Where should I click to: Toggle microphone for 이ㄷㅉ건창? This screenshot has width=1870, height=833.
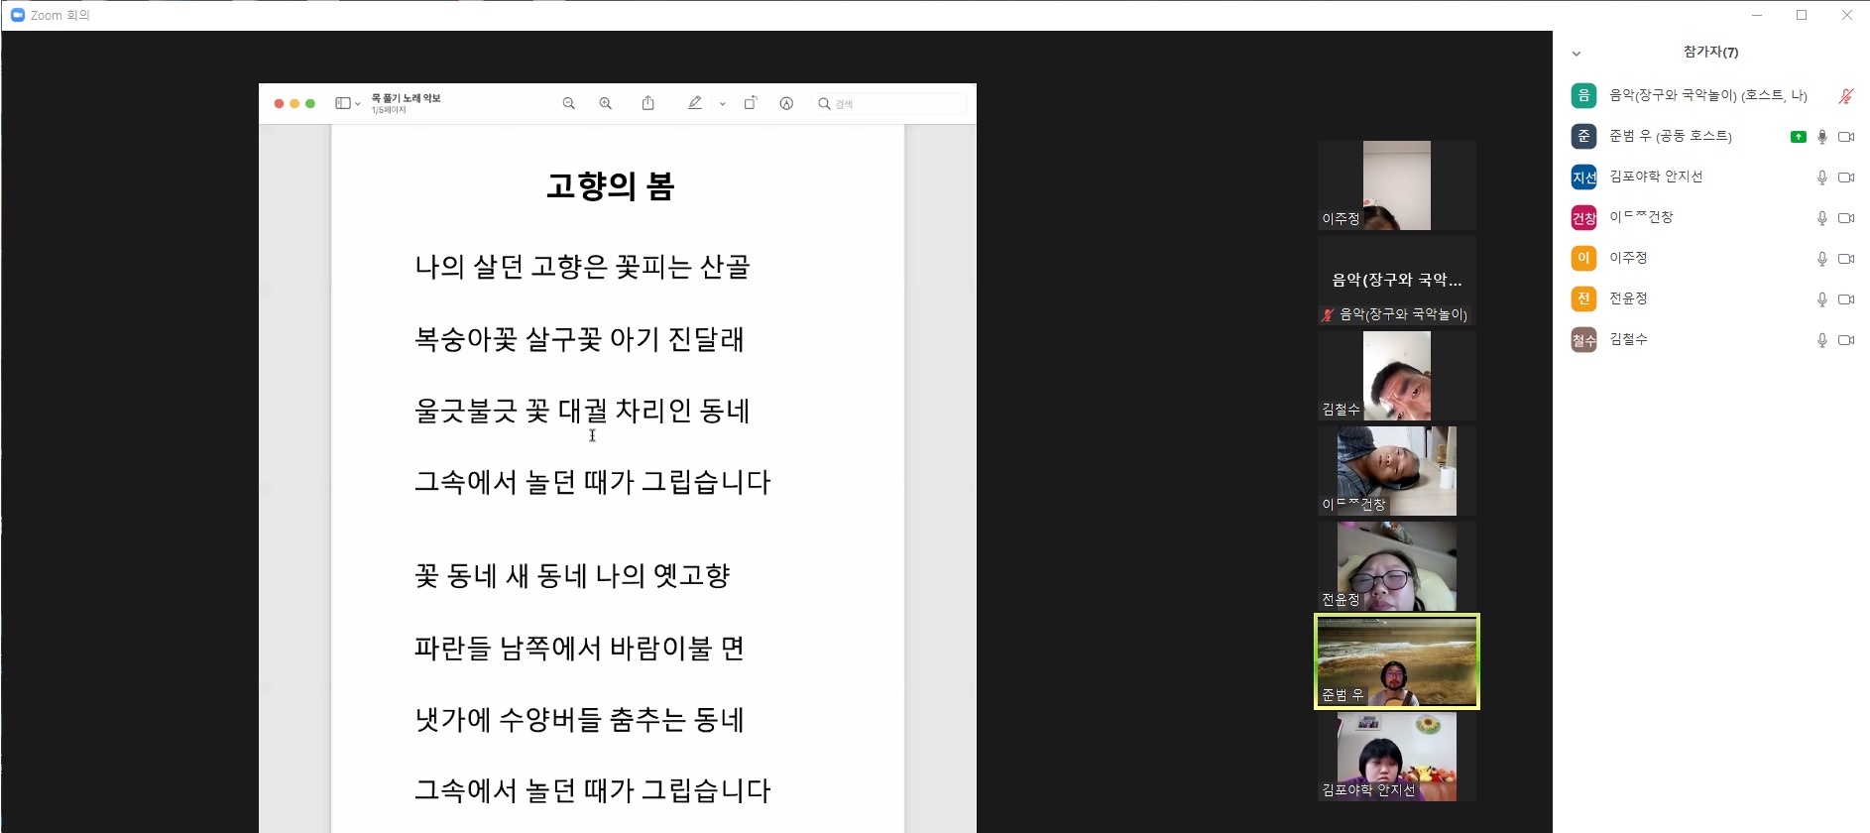(1821, 218)
